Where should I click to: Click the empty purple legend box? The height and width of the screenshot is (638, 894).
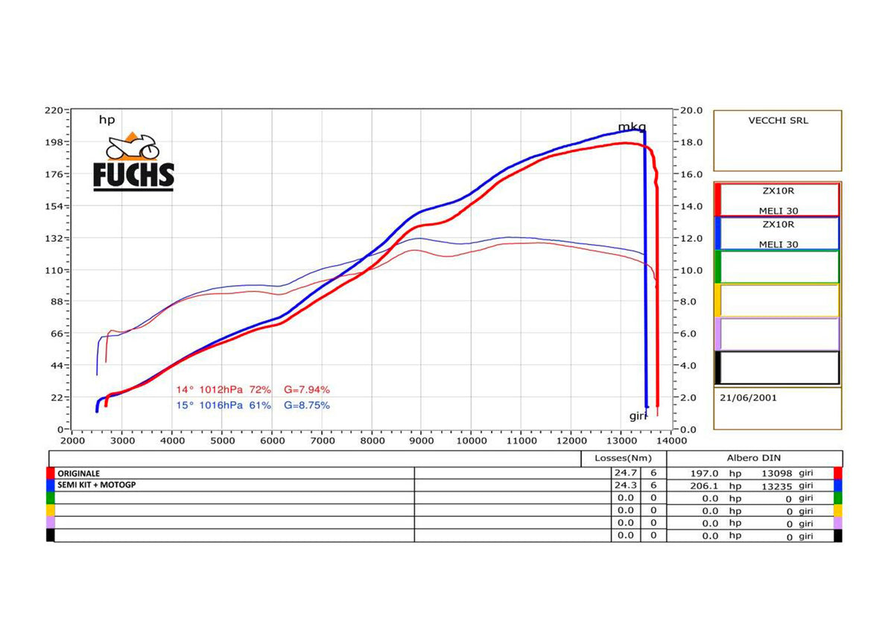click(x=777, y=334)
